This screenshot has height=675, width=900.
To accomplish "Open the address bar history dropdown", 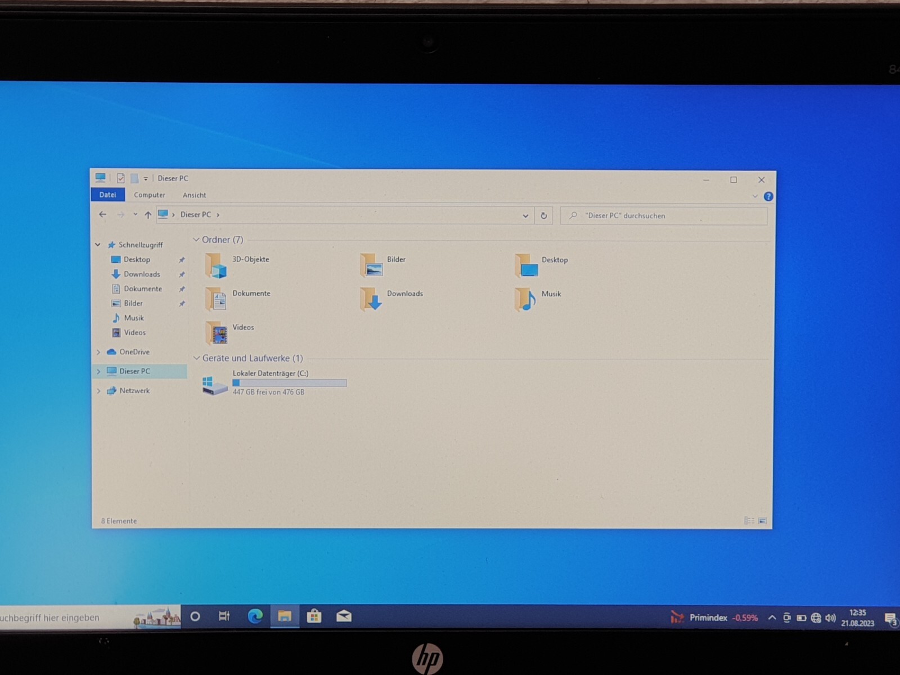I will click(x=525, y=215).
